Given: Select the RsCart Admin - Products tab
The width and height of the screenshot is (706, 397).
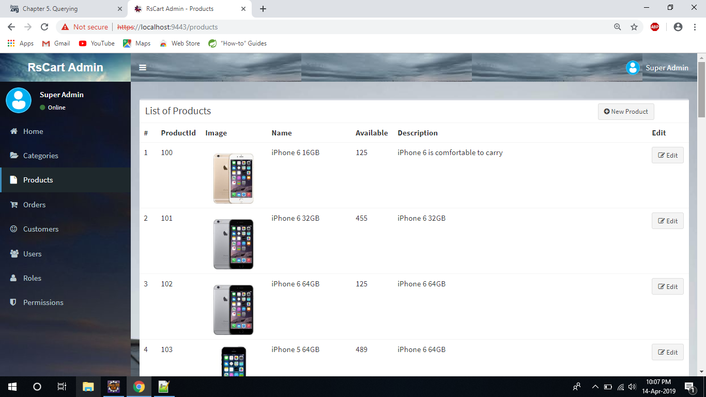Looking at the screenshot, I should pyautogui.click(x=189, y=9).
